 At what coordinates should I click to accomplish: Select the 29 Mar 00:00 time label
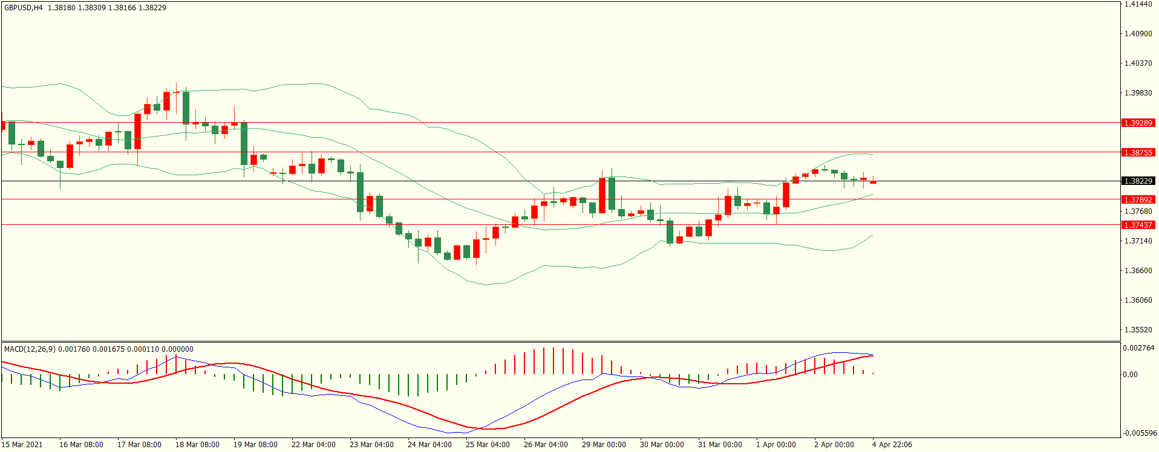click(604, 445)
